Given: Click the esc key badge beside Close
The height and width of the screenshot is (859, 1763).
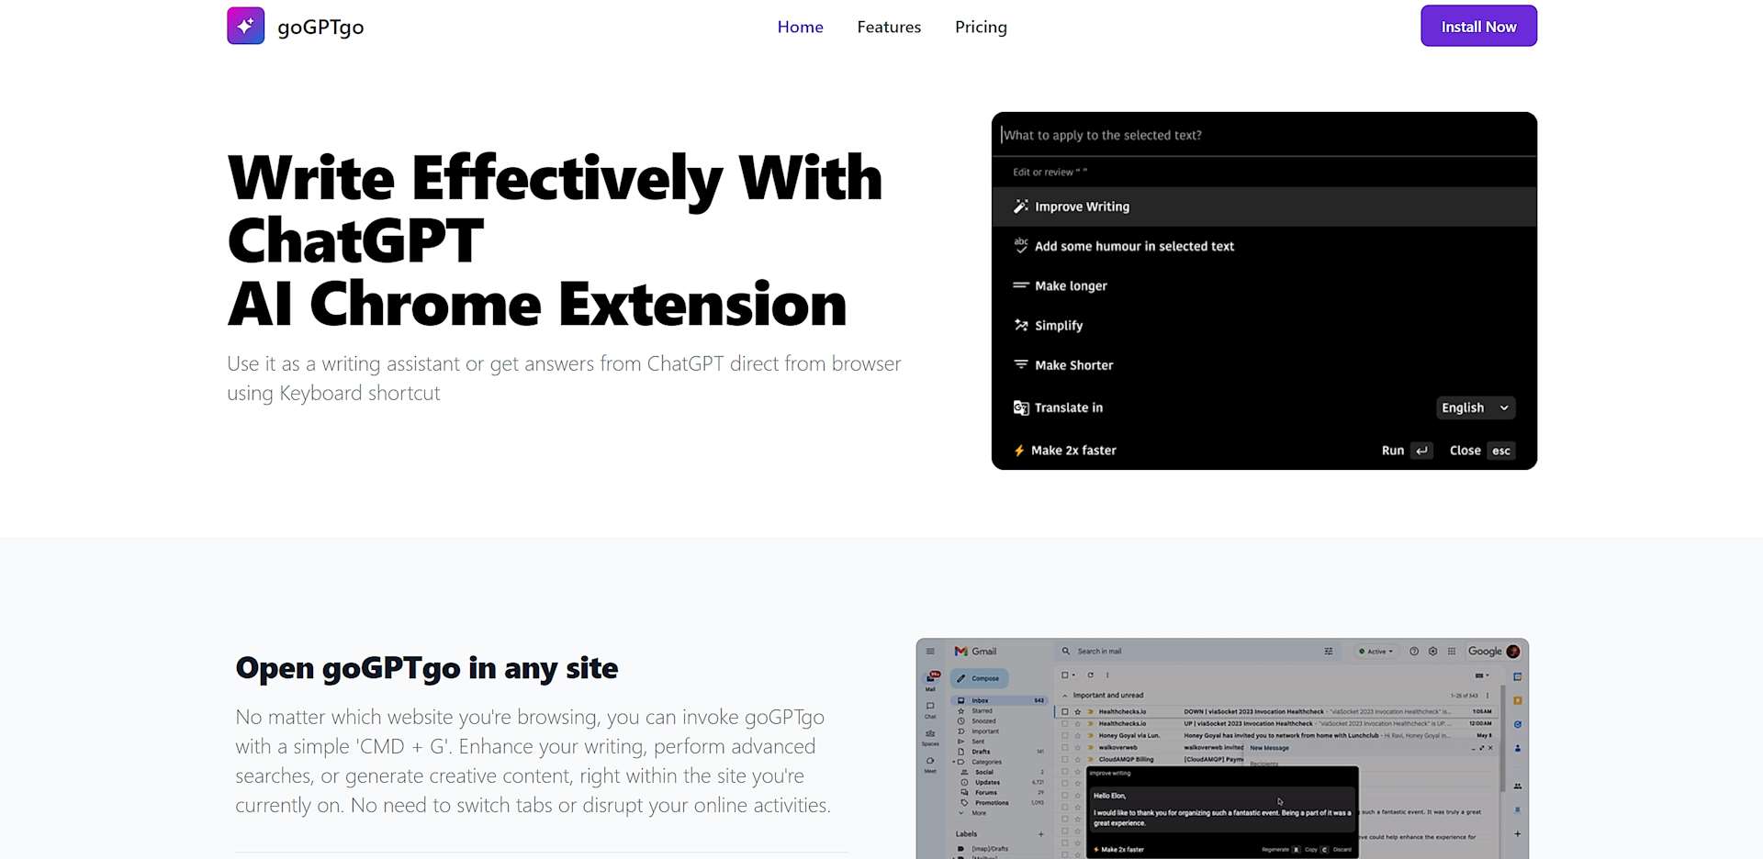Looking at the screenshot, I should [1500, 451].
